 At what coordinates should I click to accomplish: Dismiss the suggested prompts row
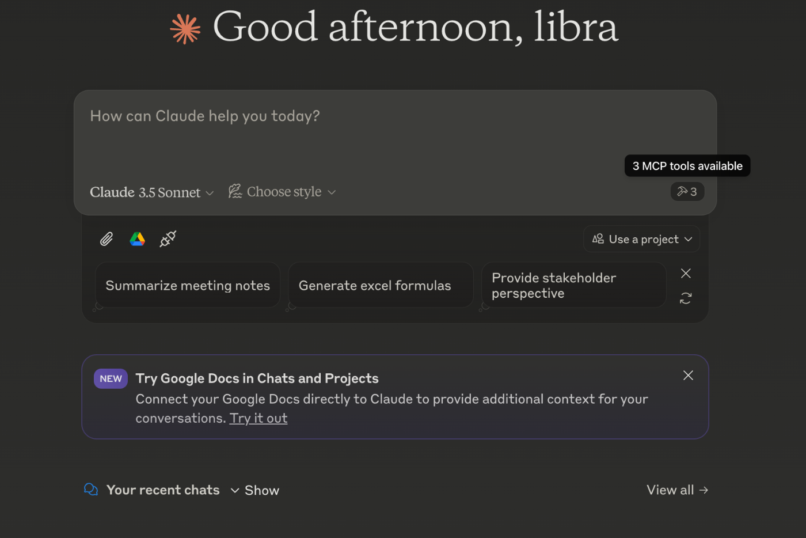[686, 273]
